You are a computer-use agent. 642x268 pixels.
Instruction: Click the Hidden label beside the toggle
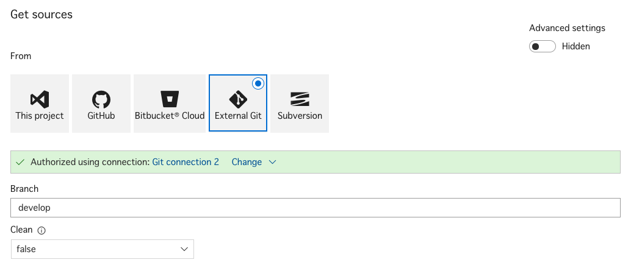point(575,46)
